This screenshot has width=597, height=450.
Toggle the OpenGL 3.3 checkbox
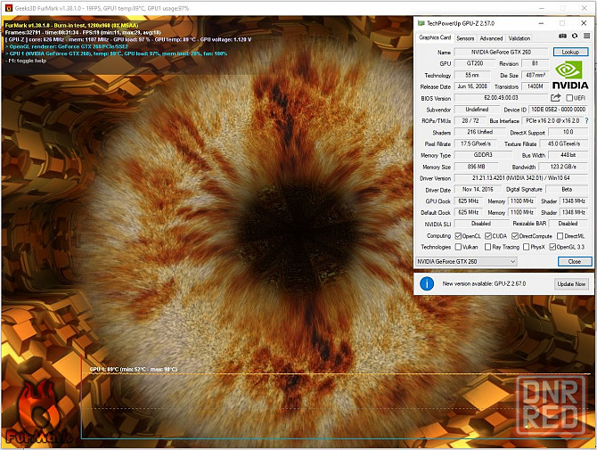(552, 247)
